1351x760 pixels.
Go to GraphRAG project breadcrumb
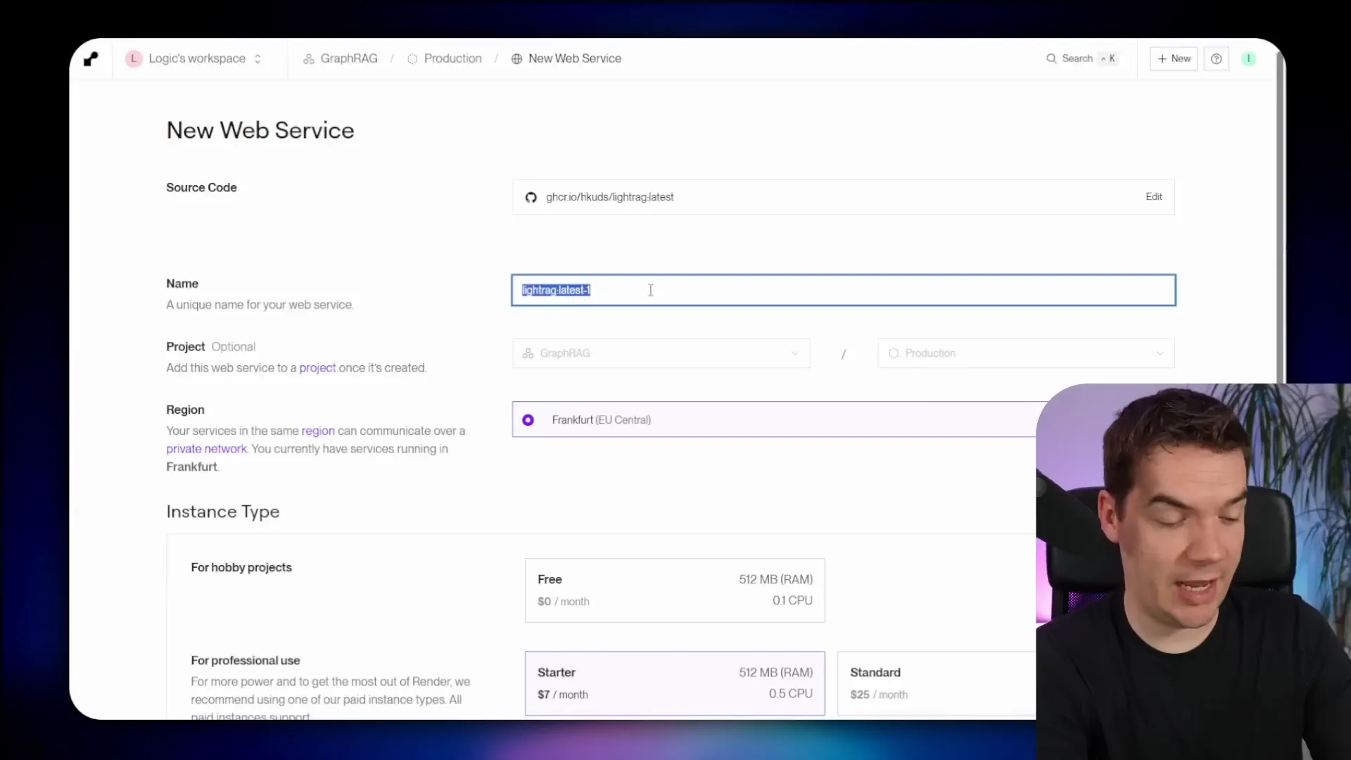341,58
